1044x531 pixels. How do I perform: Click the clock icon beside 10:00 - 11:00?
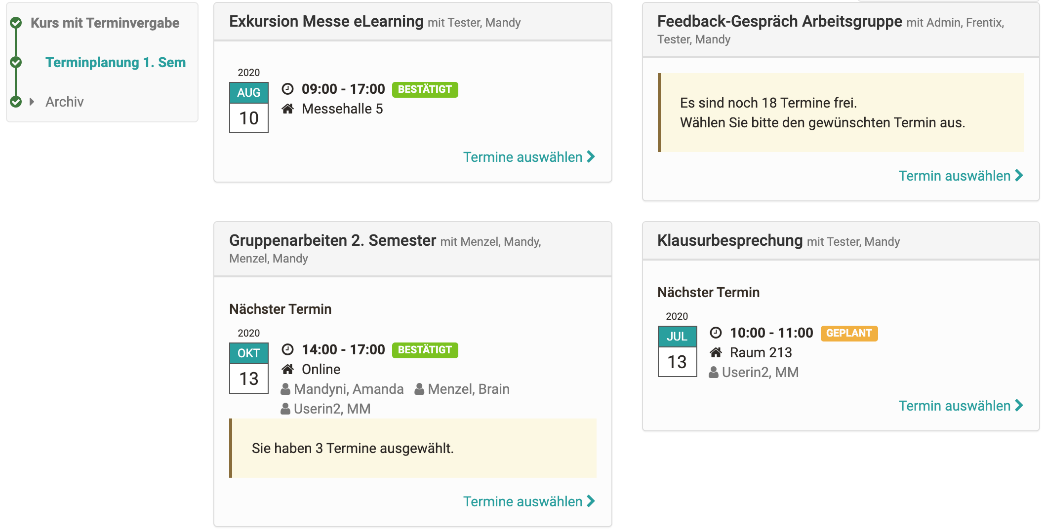(x=716, y=333)
